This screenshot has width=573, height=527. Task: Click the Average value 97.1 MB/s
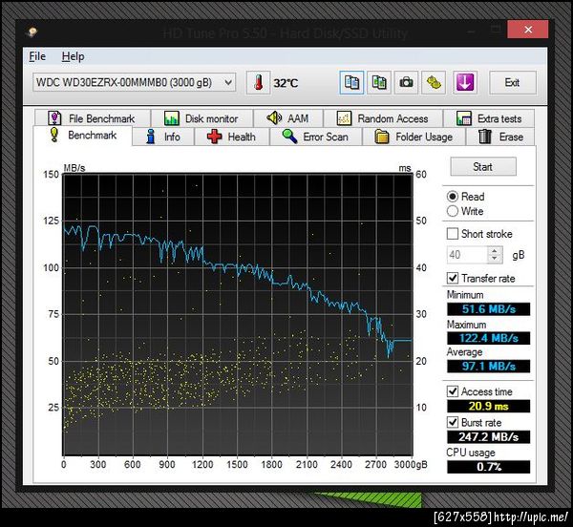coord(489,366)
